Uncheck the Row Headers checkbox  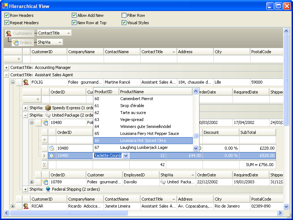[x=7, y=15]
